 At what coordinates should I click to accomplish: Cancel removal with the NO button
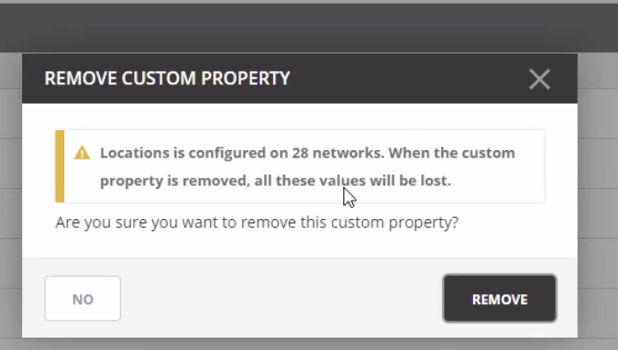[x=83, y=299]
